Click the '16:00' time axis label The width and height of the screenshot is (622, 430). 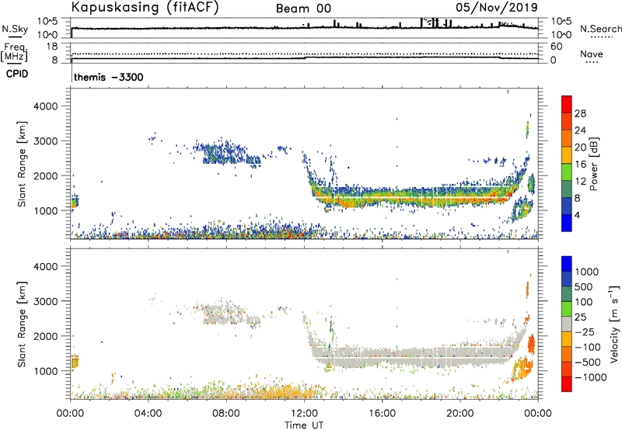pyautogui.click(x=382, y=414)
